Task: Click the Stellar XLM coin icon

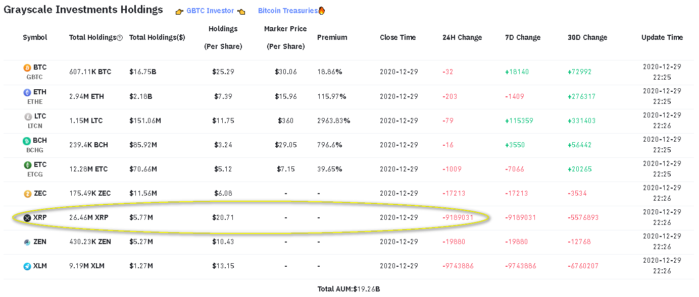Action: [27, 266]
